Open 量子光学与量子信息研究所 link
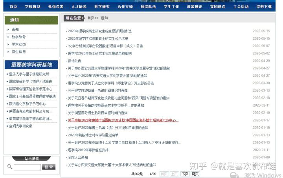 [29, 74]
